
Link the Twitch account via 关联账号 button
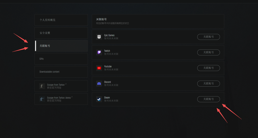tap(208, 52)
